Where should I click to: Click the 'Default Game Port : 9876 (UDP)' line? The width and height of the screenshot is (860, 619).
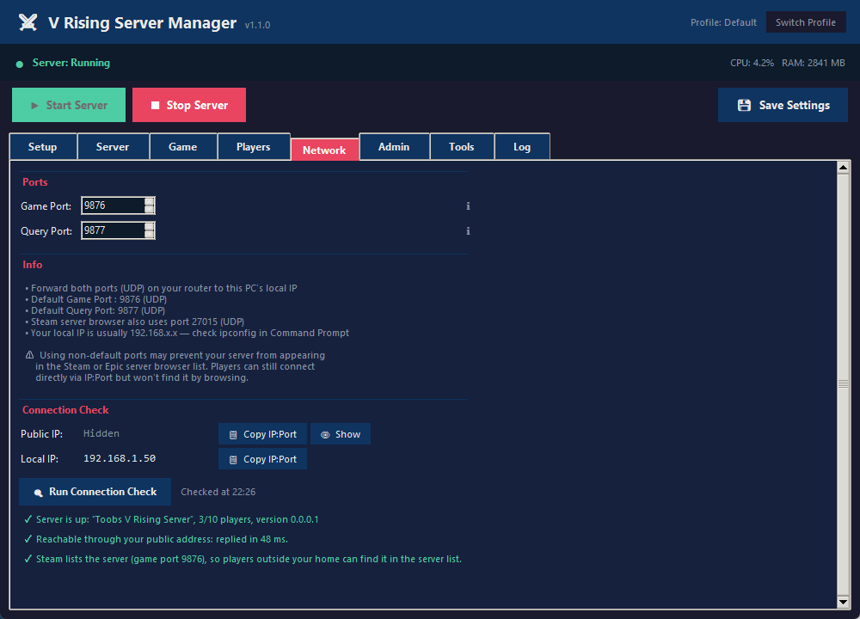click(x=96, y=299)
